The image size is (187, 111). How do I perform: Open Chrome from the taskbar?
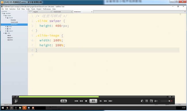click(x=7, y=108)
